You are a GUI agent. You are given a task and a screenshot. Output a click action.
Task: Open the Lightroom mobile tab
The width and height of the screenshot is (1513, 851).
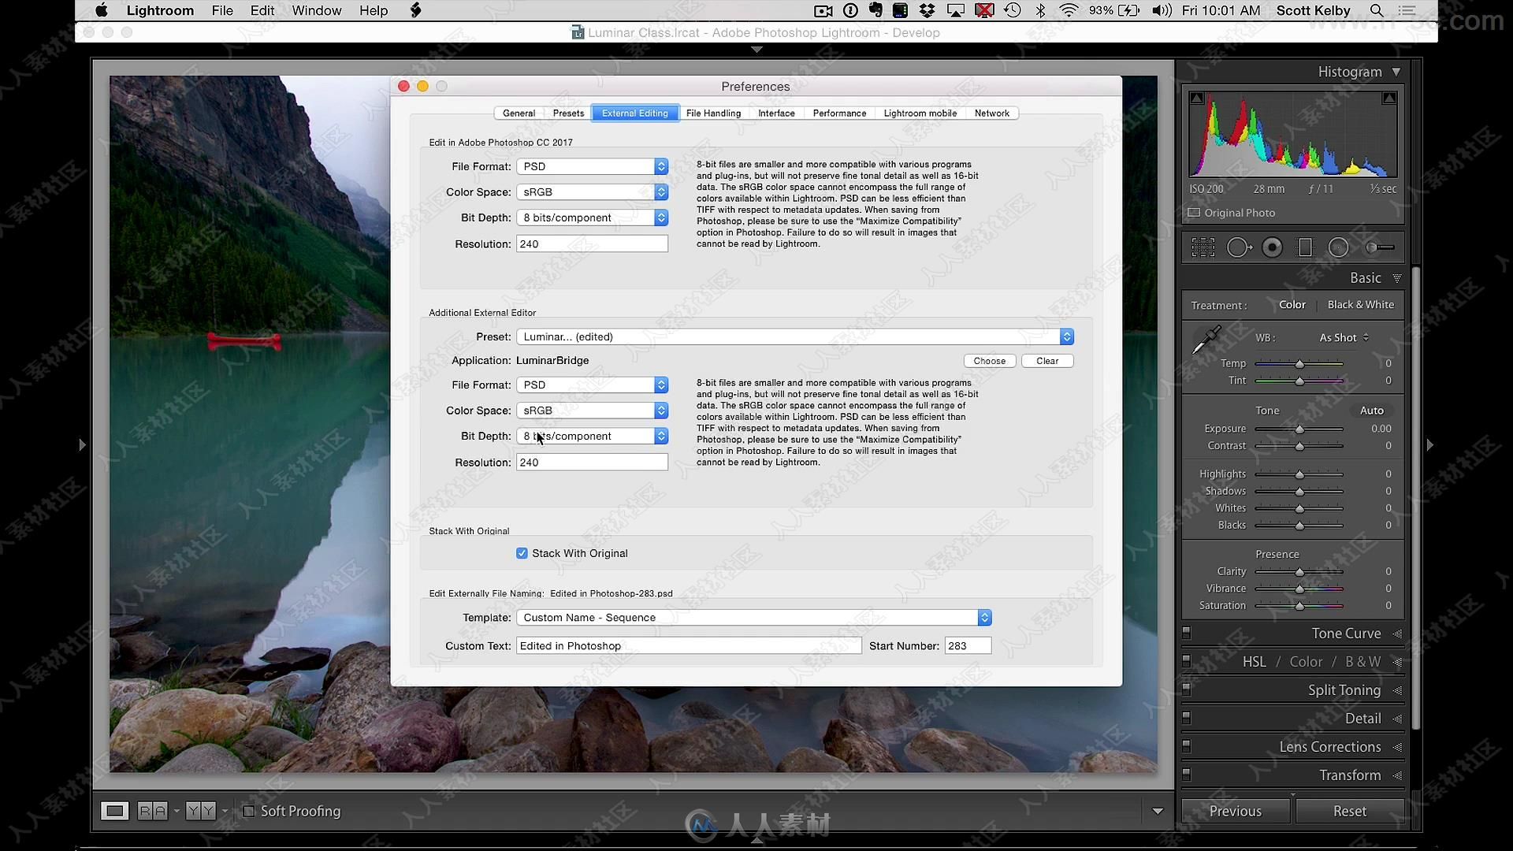pyautogui.click(x=920, y=113)
